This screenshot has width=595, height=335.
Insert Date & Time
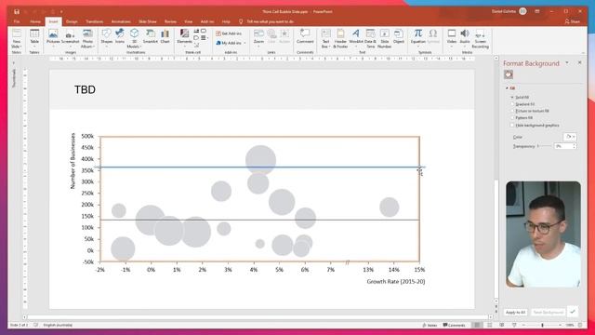pos(370,38)
